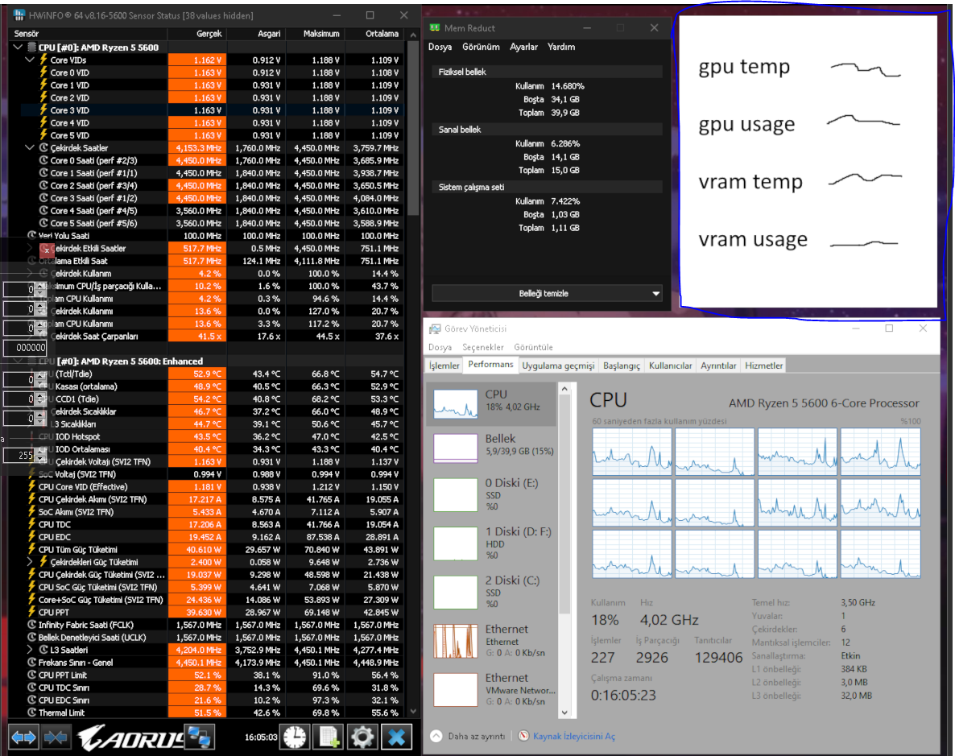The height and width of the screenshot is (756, 955).
Task: Open the Görüntüle menu in Görev Yöneticisi
Action: (x=534, y=347)
